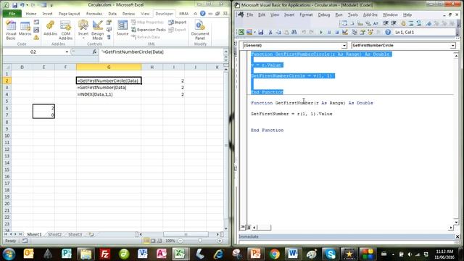Open Insert UserForm dropdown arrow in VBA toolbar
The height and width of the screenshot is (261, 464).
point(254,32)
